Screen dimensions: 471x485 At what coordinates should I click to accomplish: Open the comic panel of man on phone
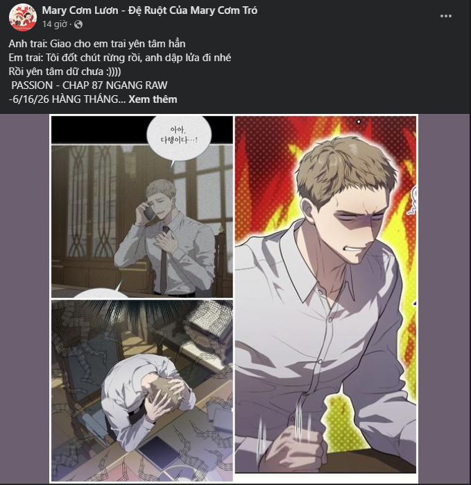click(142, 206)
